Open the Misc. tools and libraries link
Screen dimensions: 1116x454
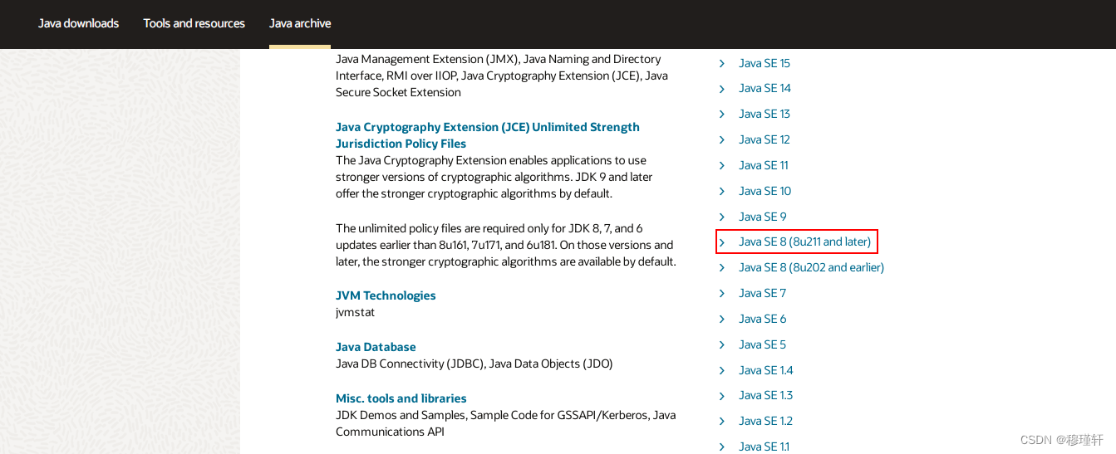401,398
